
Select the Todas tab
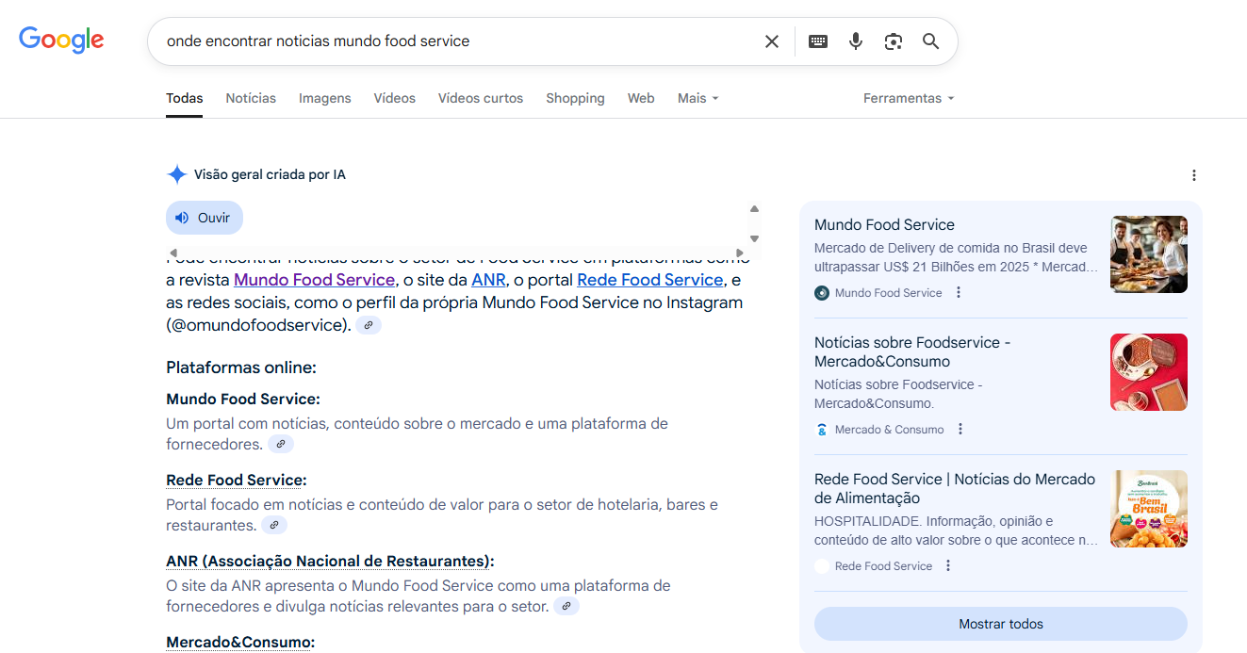point(185,98)
